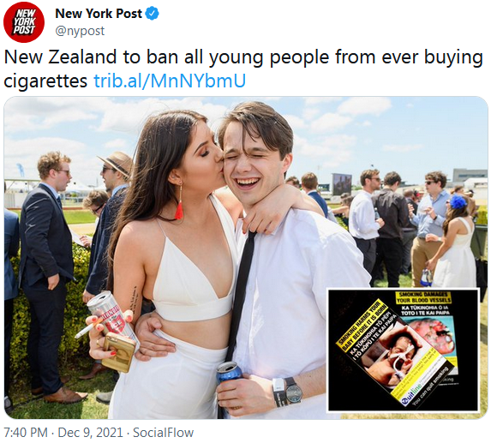Click the blue verified checkmark badge
This screenshot has width=491, height=443.
[153, 14]
